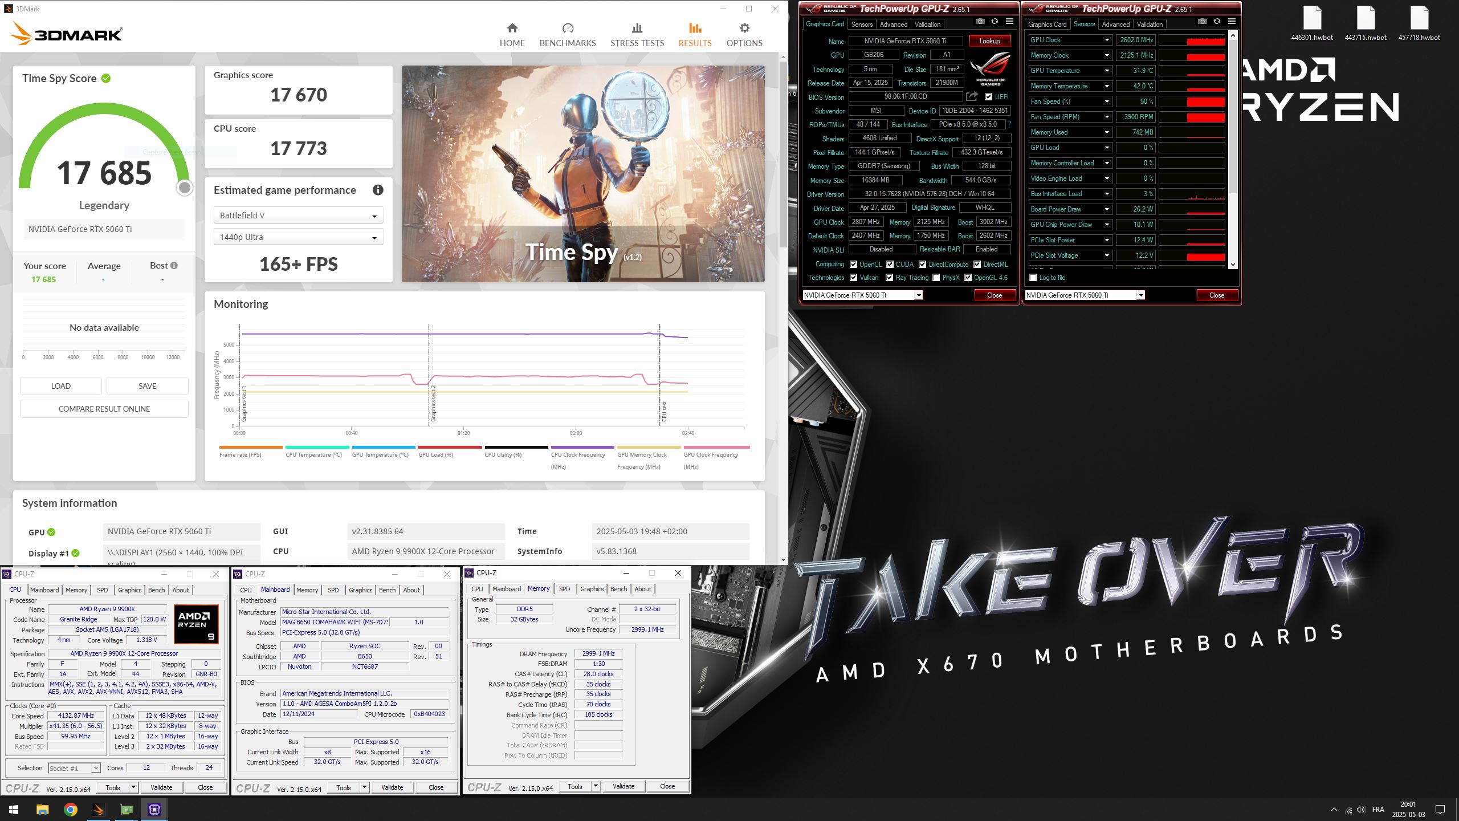This screenshot has height=821, width=1459.
Task: Click the volume icon in system tray
Action: point(1361,810)
